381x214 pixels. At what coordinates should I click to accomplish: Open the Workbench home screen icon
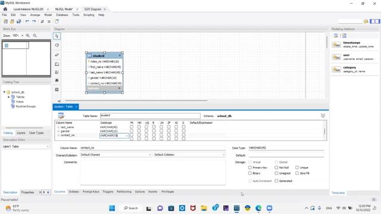pyautogui.click(x=5, y=9)
